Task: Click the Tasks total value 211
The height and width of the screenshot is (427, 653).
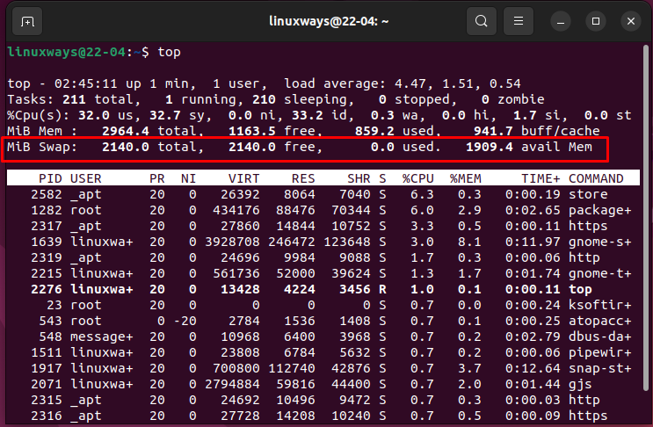Action: tap(74, 99)
